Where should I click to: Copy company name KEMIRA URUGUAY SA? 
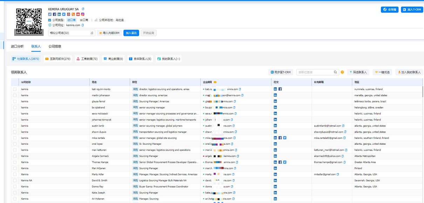83,9
